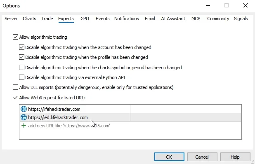Select the Experts tab
Image resolution: width=255 pixels, height=164 pixels.
tap(66, 19)
